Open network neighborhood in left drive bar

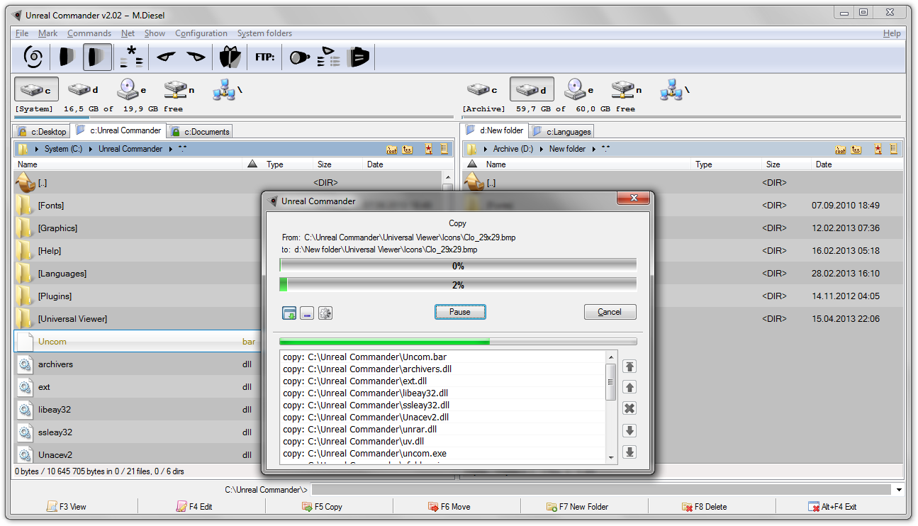[x=227, y=89]
